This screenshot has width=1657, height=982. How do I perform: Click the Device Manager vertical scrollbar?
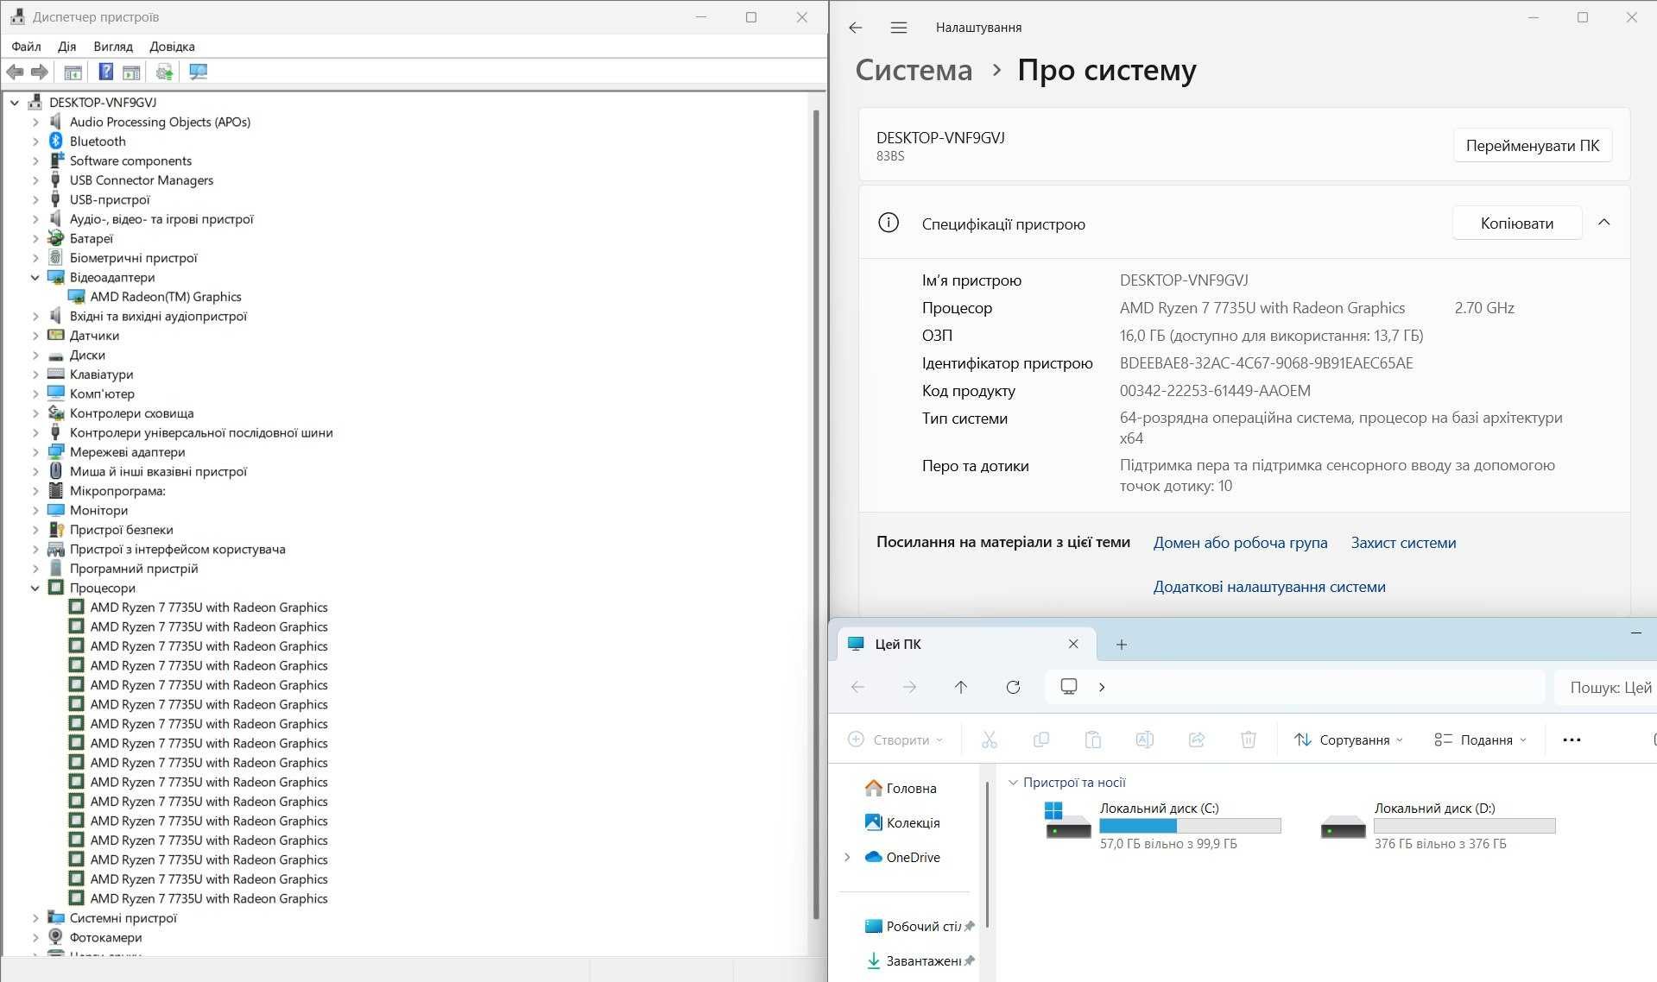817,515
